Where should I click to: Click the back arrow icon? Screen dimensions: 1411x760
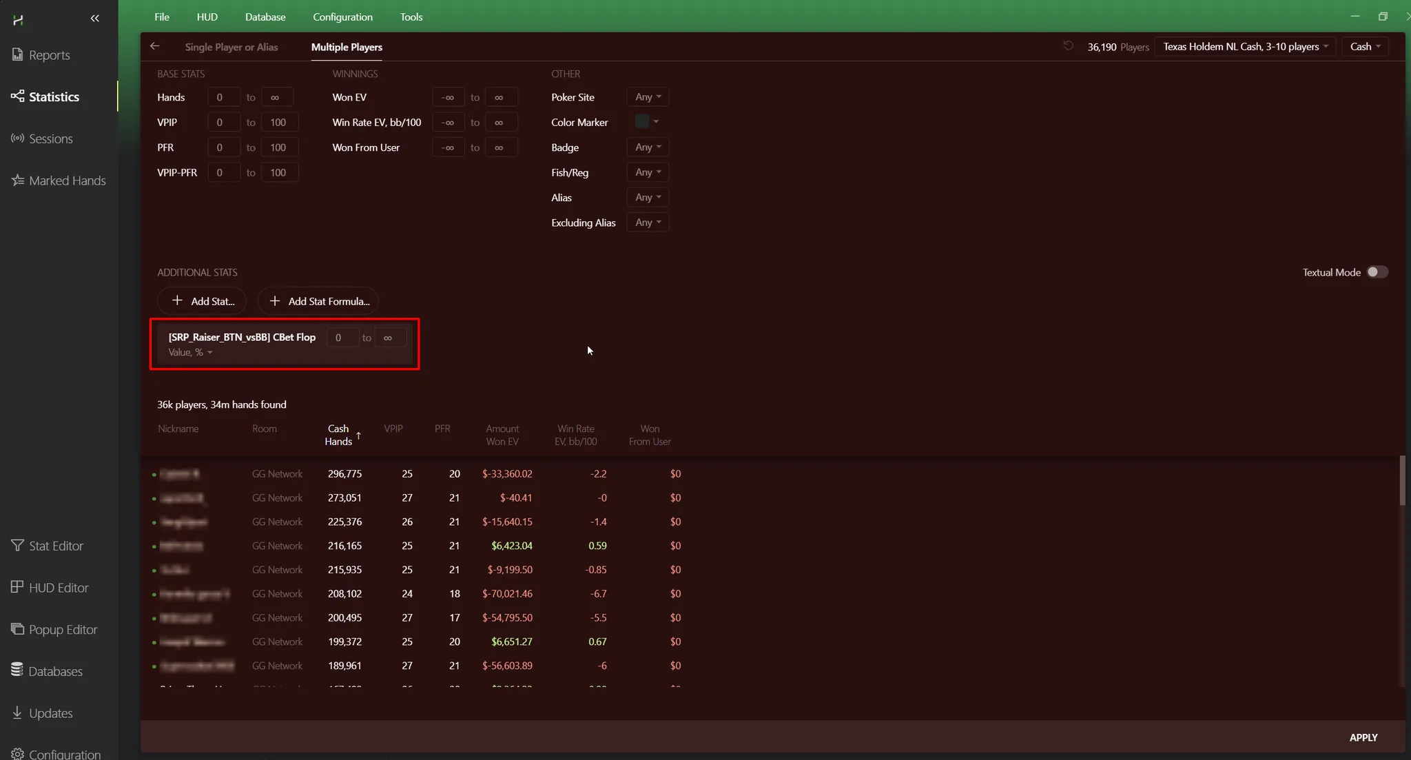(x=154, y=46)
